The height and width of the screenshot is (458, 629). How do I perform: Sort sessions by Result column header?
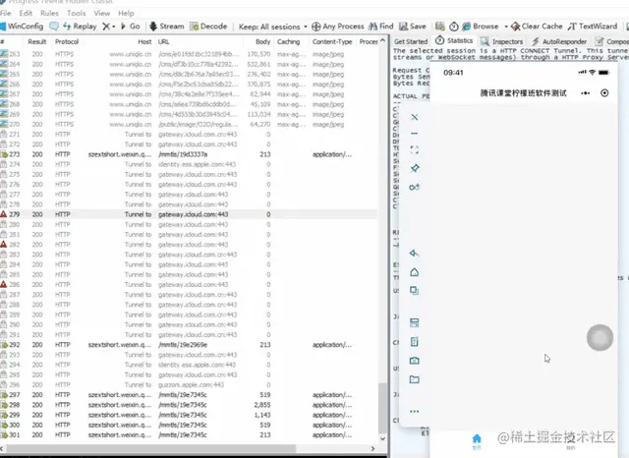37,41
